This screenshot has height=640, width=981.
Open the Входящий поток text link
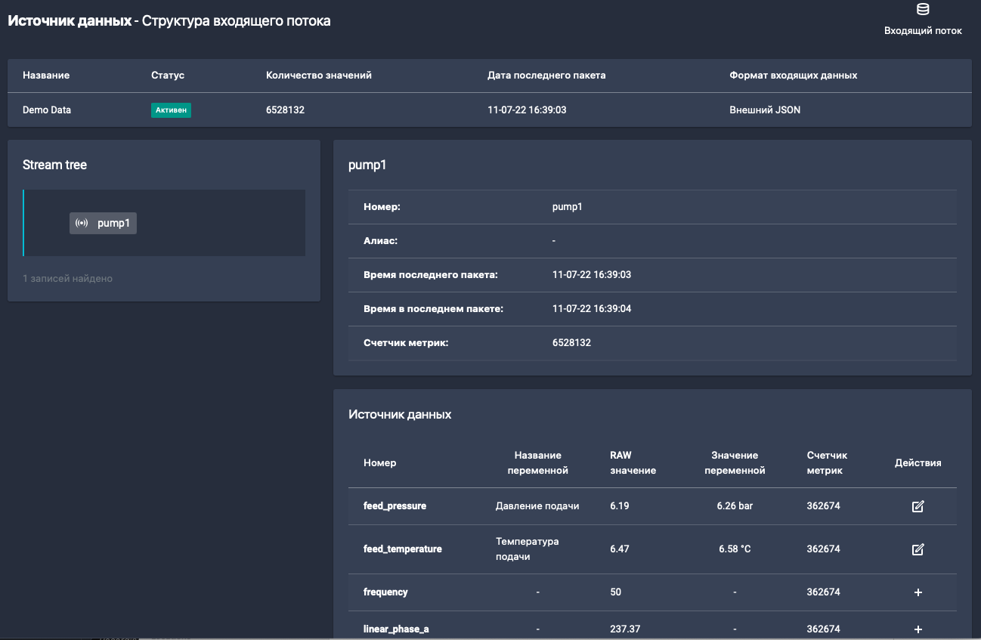(x=923, y=31)
